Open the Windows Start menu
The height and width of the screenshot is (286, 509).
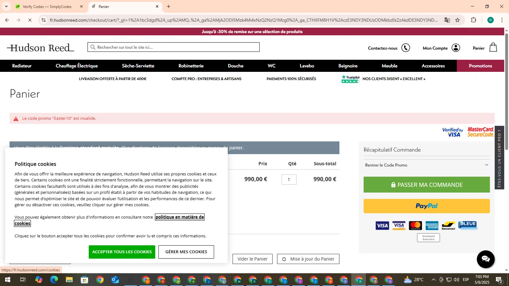click(x=7, y=280)
